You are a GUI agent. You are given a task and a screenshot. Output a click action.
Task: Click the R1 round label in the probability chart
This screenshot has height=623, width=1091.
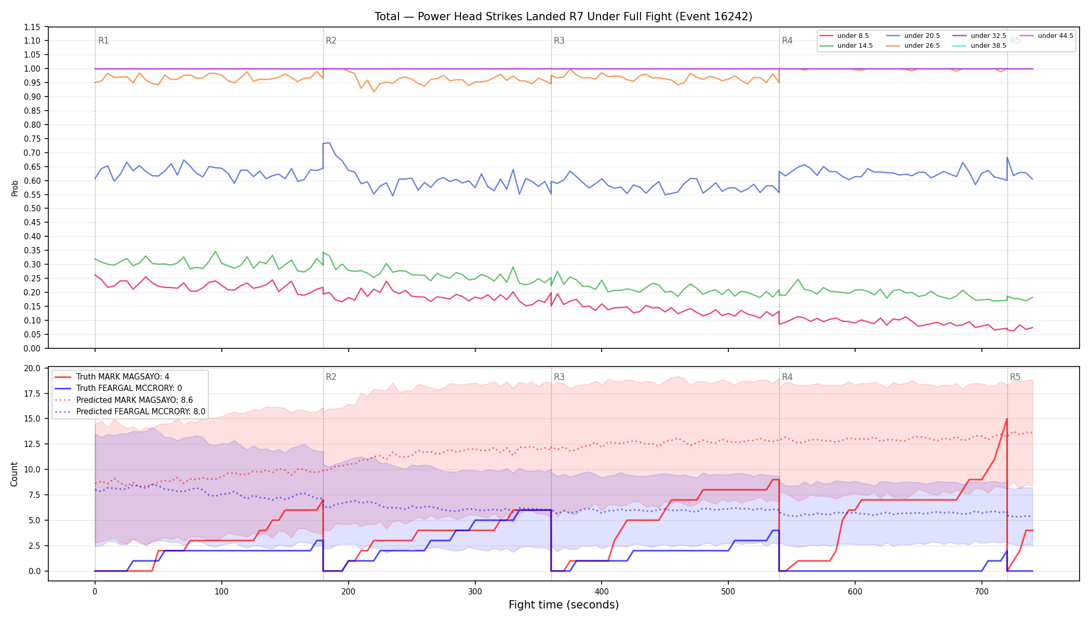103,40
